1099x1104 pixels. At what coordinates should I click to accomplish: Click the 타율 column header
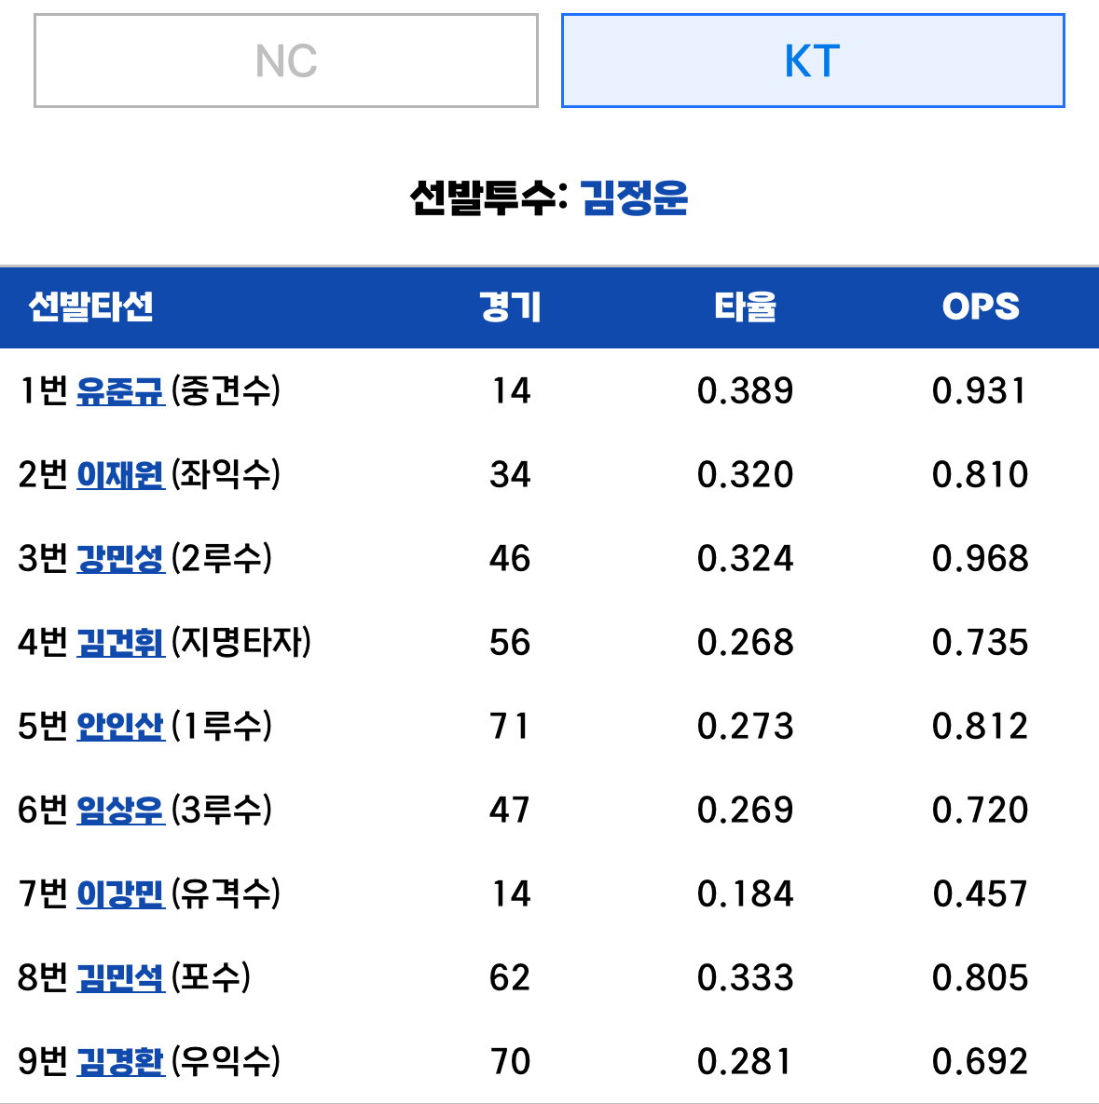point(746,307)
